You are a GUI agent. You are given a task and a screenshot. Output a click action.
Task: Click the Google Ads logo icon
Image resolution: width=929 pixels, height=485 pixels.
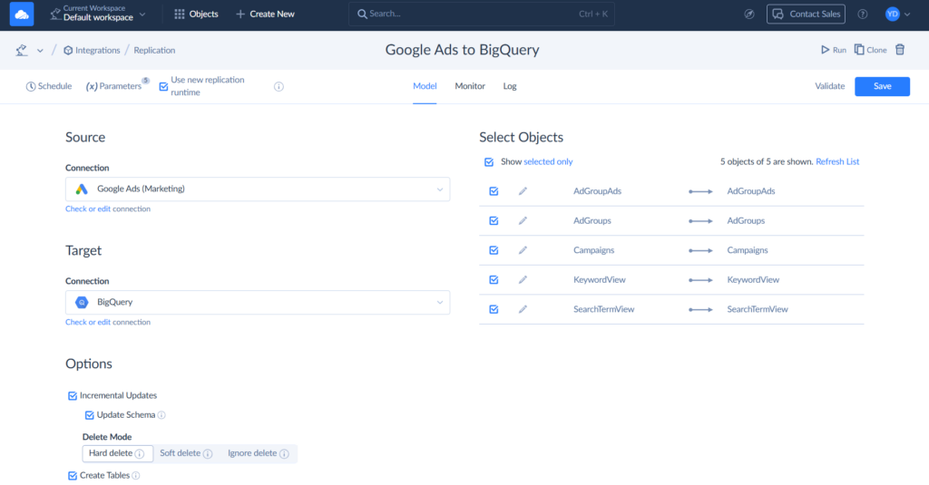pyautogui.click(x=82, y=189)
